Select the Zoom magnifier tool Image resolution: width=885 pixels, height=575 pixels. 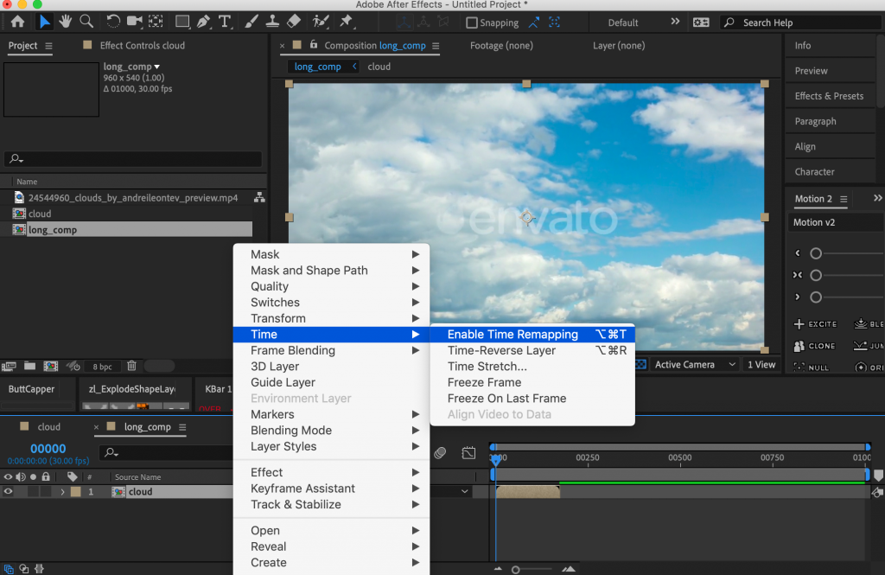[x=86, y=22]
